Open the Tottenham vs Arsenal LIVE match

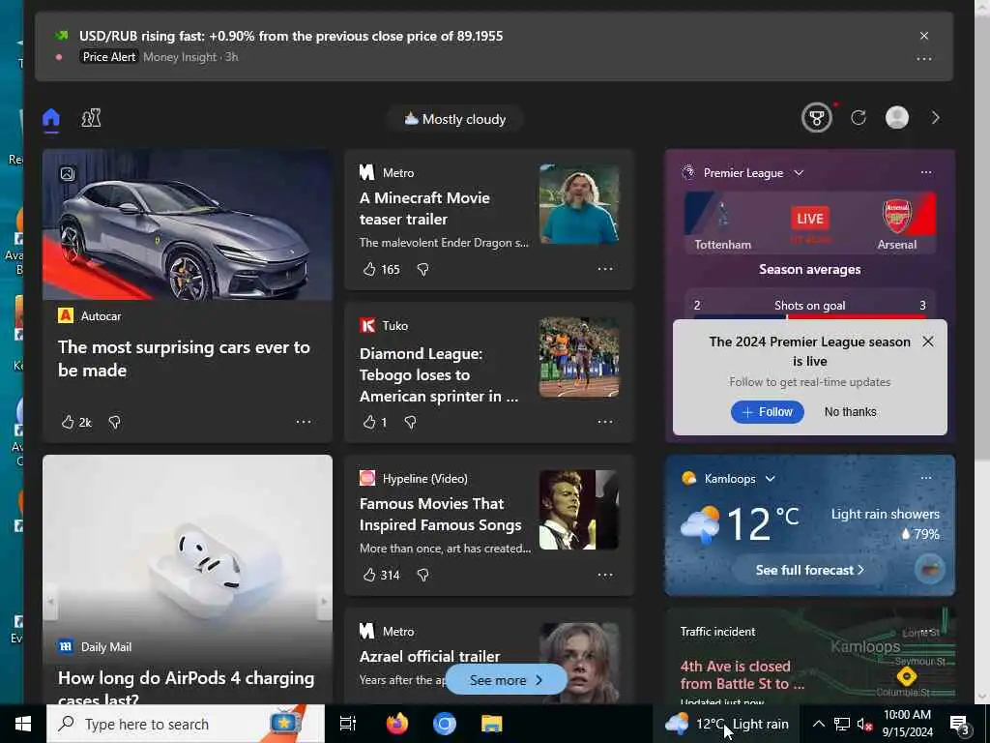(809, 223)
